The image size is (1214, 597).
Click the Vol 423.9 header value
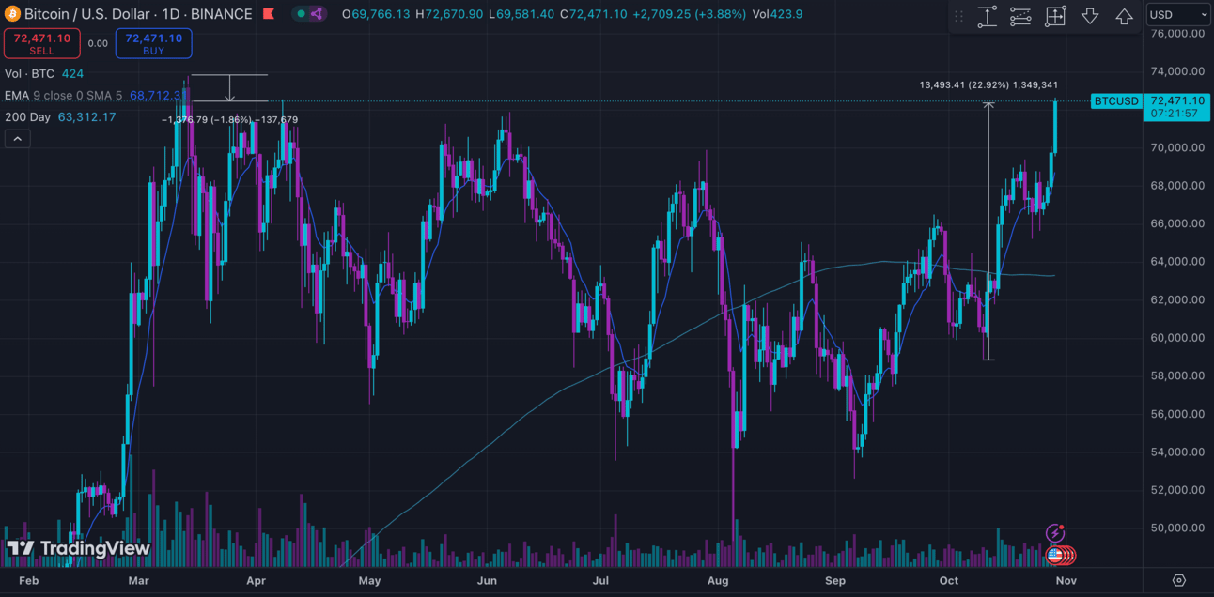click(x=776, y=14)
